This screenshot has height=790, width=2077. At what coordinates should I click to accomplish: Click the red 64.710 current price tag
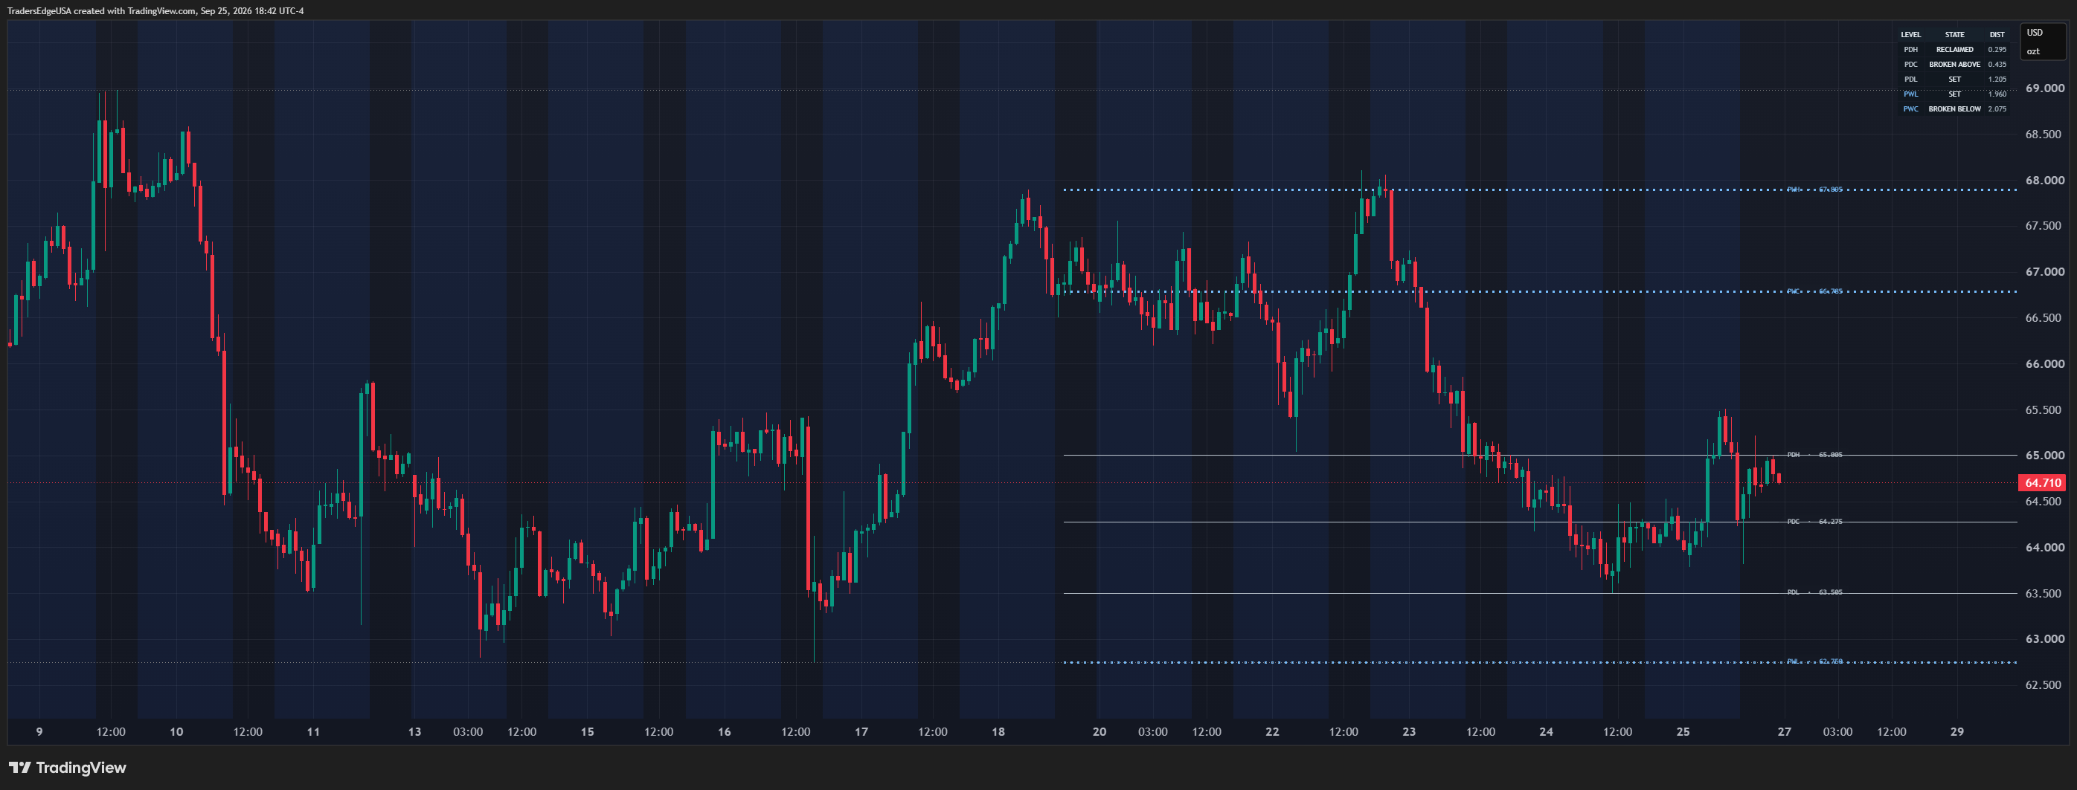click(2041, 483)
